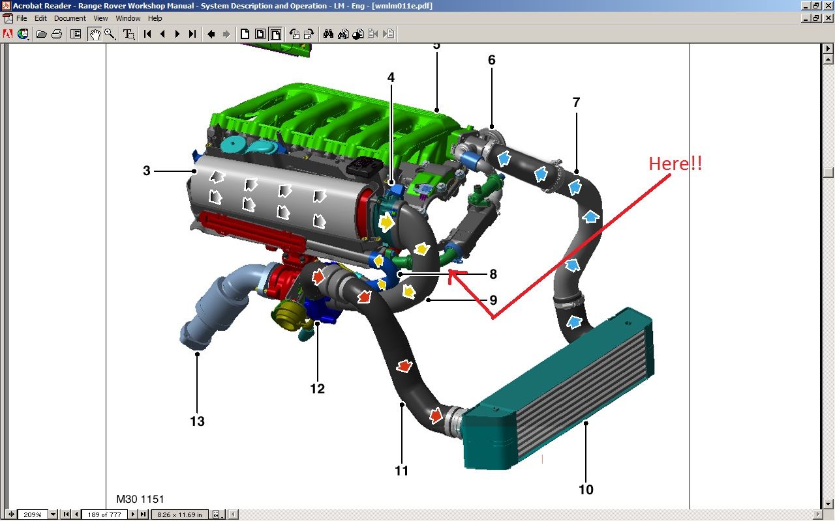Open the Help menu

pyautogui.click(x=155, y=18)
